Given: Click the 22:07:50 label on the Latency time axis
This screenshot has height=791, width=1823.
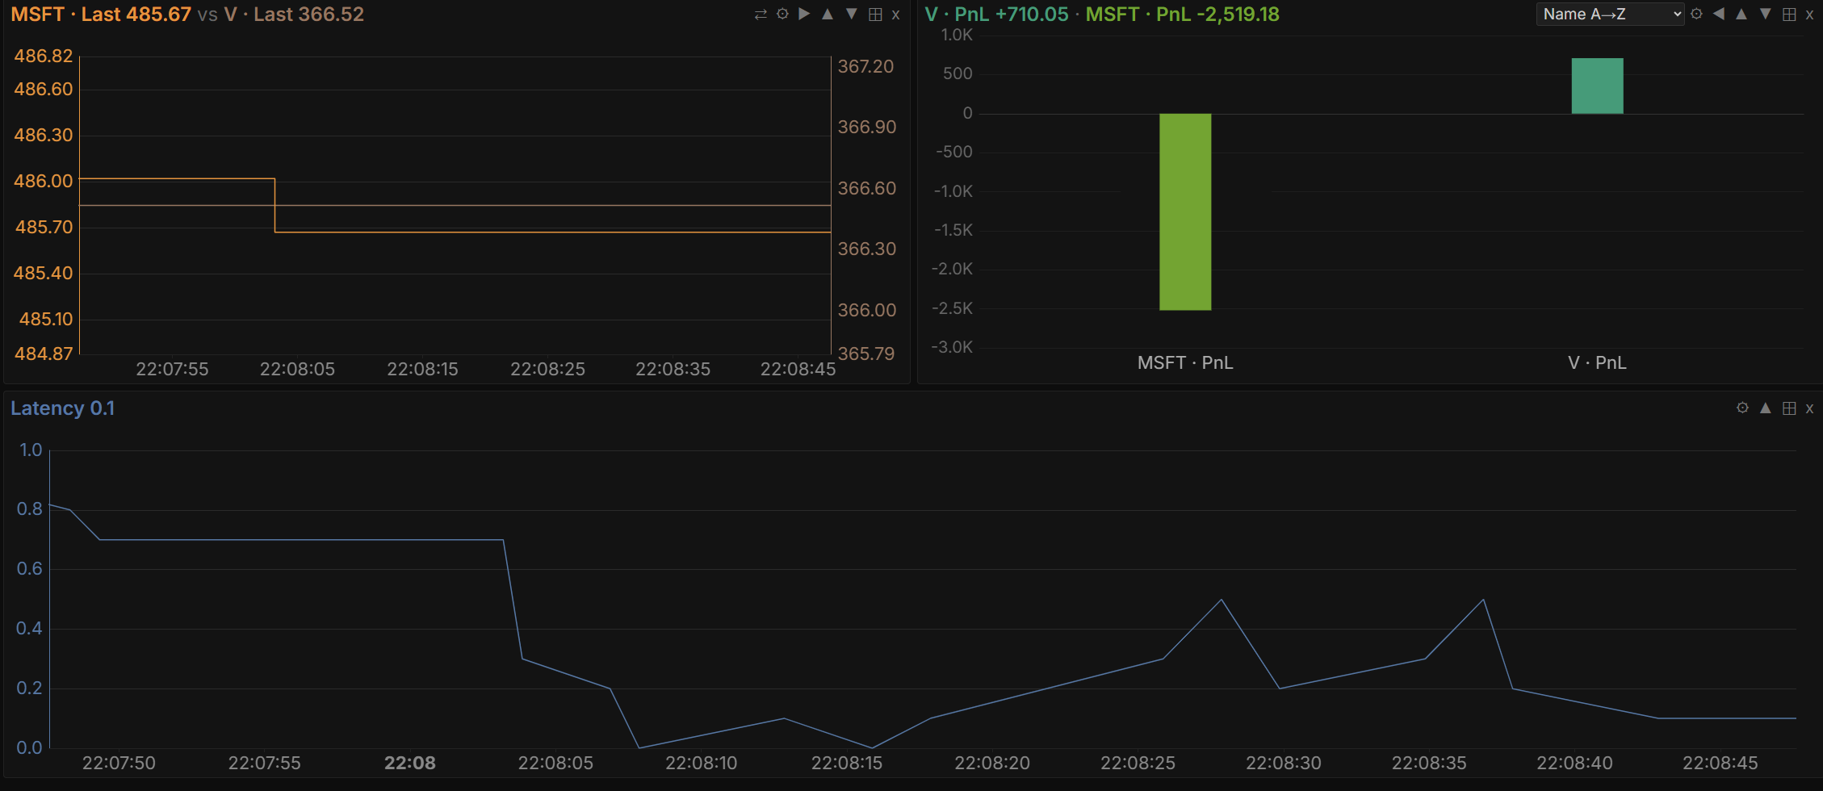Looking at the screenshot, I should click(119, 763).
